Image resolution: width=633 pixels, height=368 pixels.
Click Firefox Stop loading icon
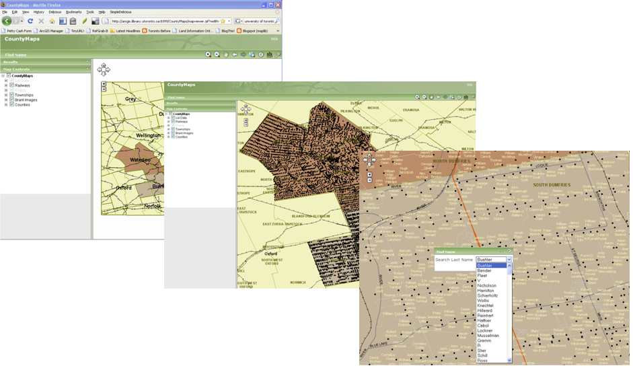coord(41,21)
